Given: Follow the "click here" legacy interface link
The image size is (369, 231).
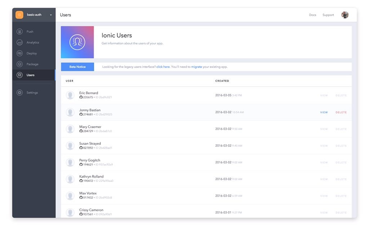Looking at the screenshot, I should pos(163,67).
